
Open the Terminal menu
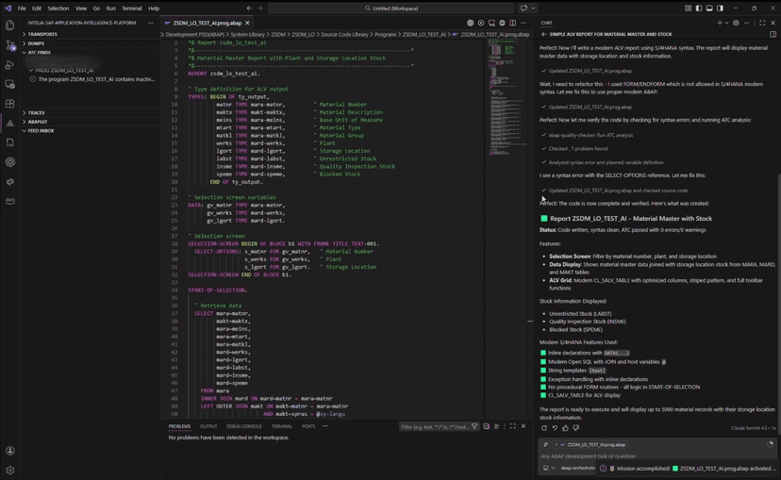(x=132, y=8)
